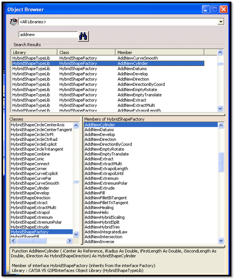Screen dimensions: 235x280
Task: Pick the HybridShapeDevelop class
Action: pos(41,193)
